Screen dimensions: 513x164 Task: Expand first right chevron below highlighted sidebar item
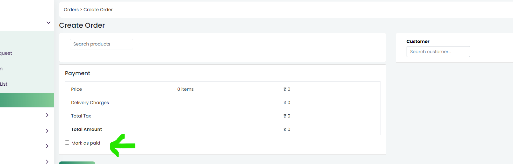(x=47, y=115)
